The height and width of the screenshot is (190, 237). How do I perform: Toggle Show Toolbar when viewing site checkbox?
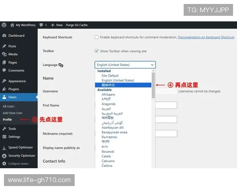point(96,51)
